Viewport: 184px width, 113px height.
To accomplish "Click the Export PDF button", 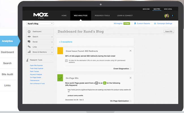I will tap(169, 32).
